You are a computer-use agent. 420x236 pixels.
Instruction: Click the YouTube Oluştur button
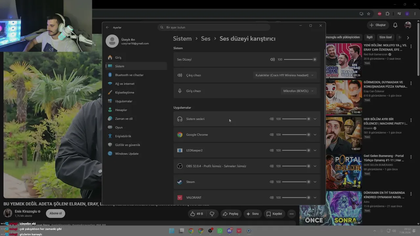[x=377, y=25]
